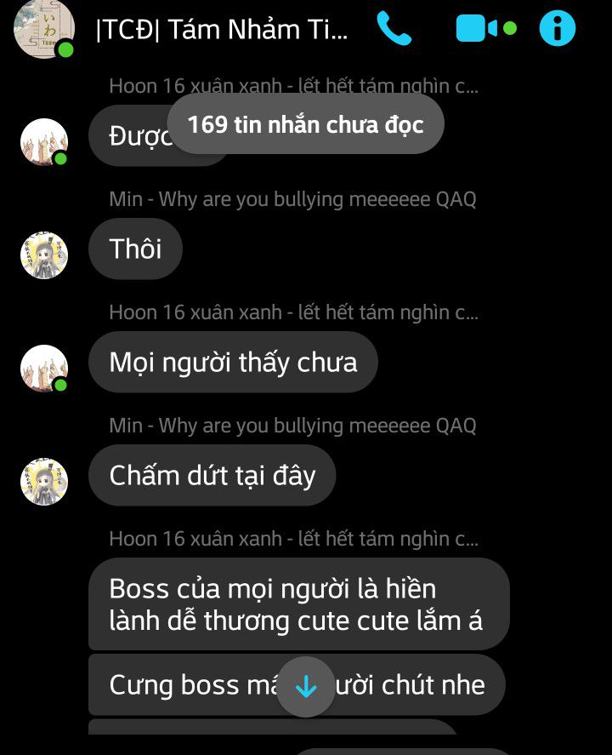The height and width of the screenshot is (755, 612).
Task: Tap sender name 'Min - Why are you bullying' above 'Thôi'
Action: click(292, 199)
